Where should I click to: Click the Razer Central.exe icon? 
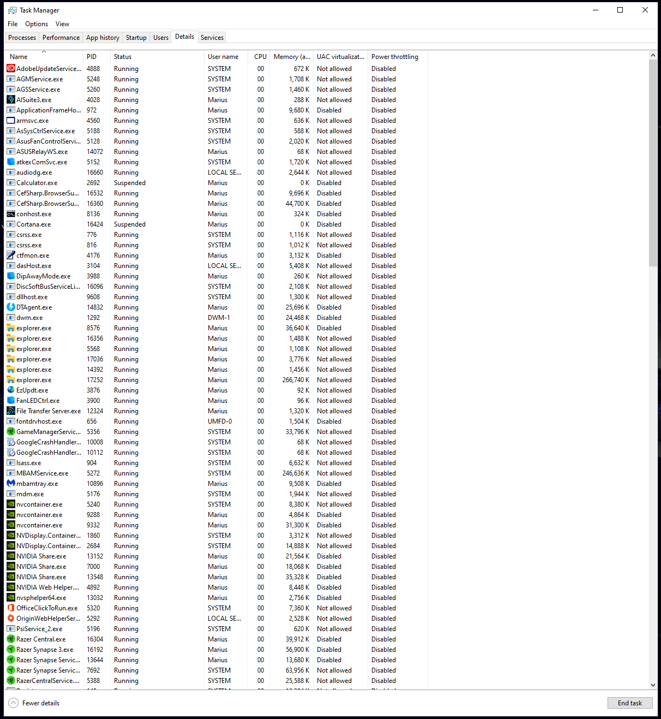point(11,639)
